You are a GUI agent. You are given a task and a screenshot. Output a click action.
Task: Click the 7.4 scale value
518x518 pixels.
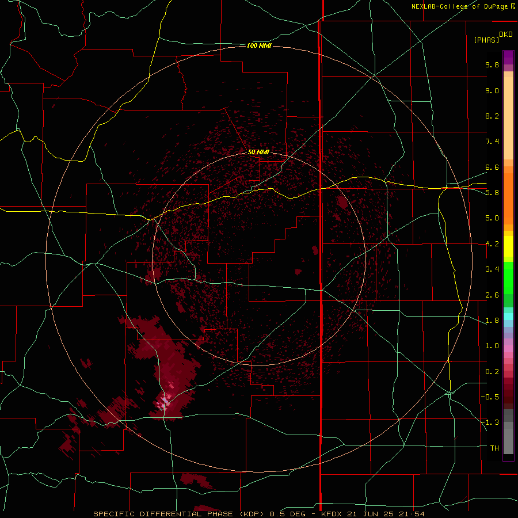pyautogui.click(x=492, y=142)
